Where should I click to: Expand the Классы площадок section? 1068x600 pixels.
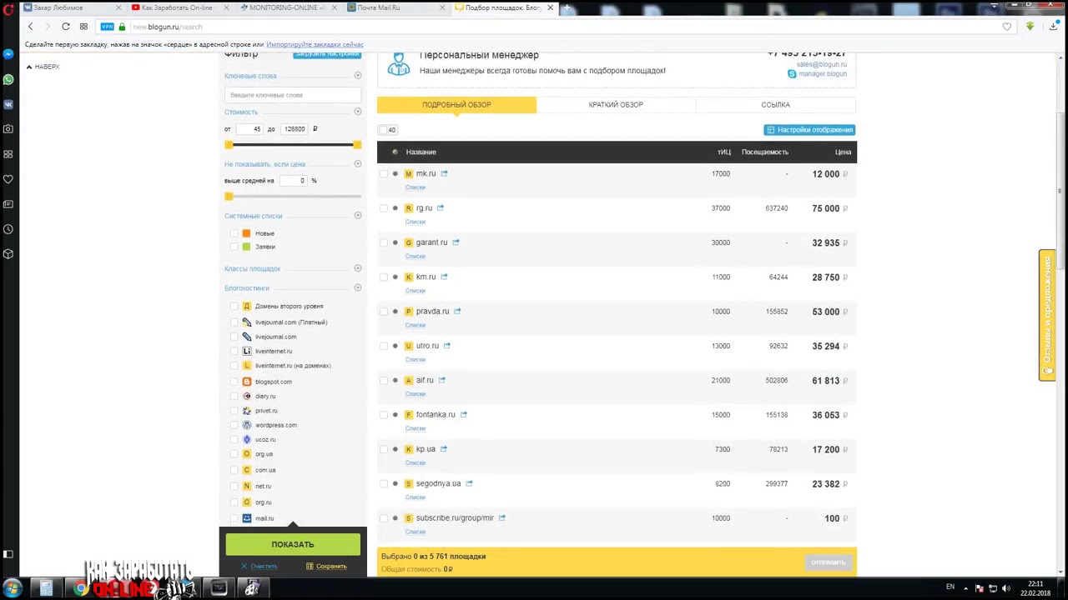[x=357, y=268]
